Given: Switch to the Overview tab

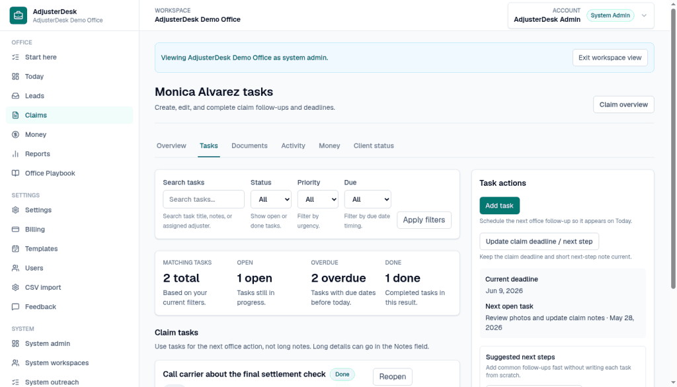Looking at the screenshot, I should (171, 146).
